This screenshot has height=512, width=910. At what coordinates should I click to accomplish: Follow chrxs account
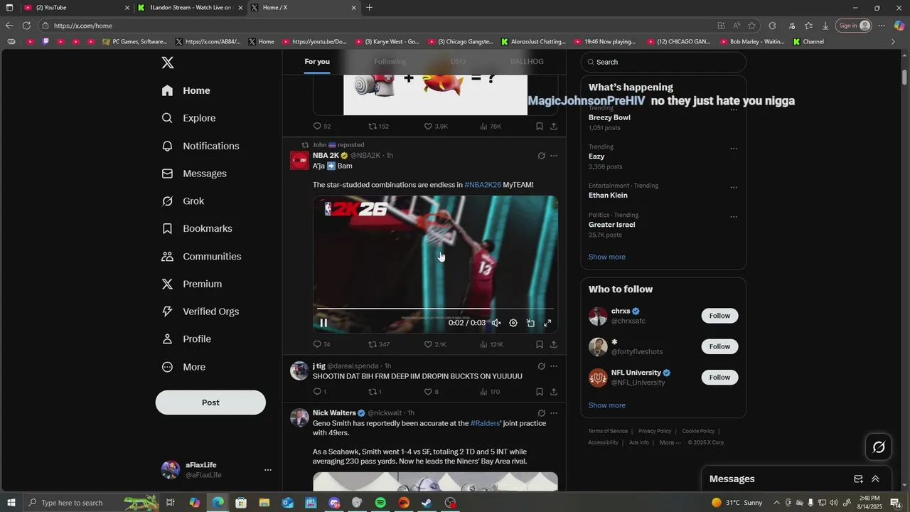point(719,316)
